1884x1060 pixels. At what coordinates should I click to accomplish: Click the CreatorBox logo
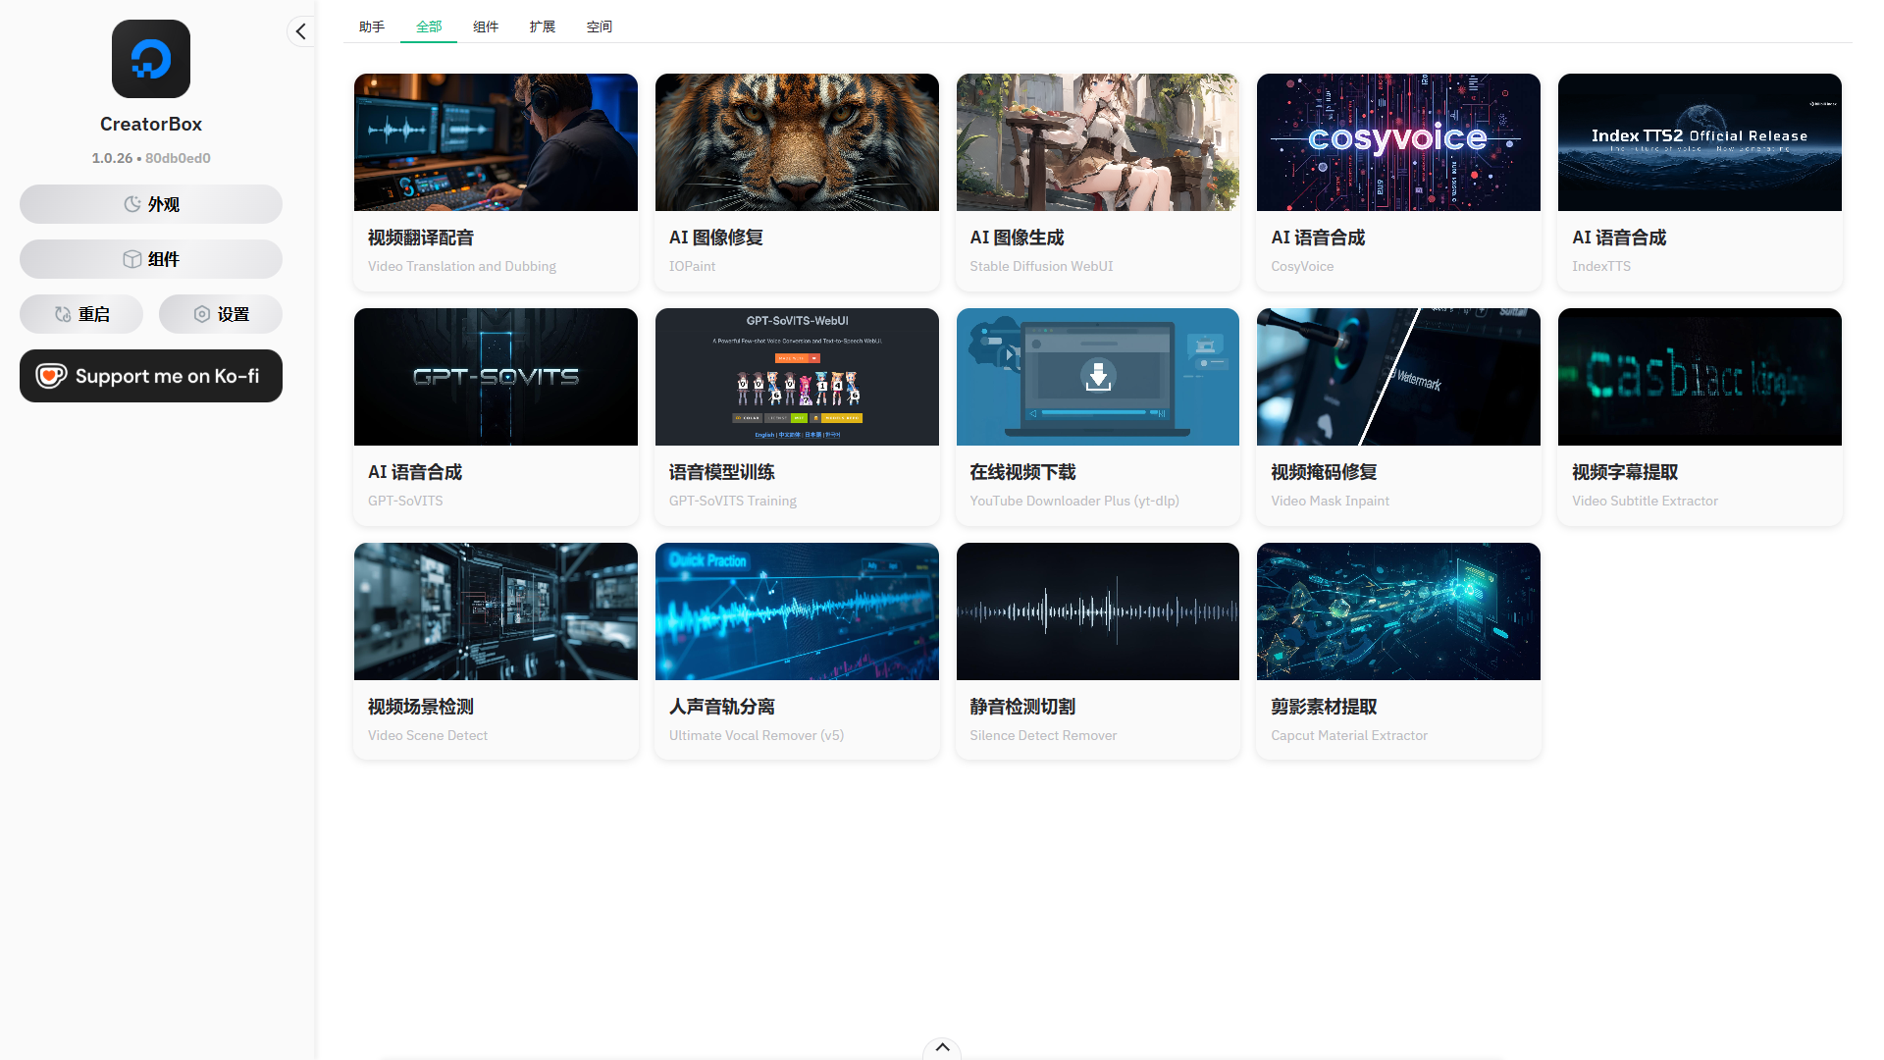(x=150, y=59)
